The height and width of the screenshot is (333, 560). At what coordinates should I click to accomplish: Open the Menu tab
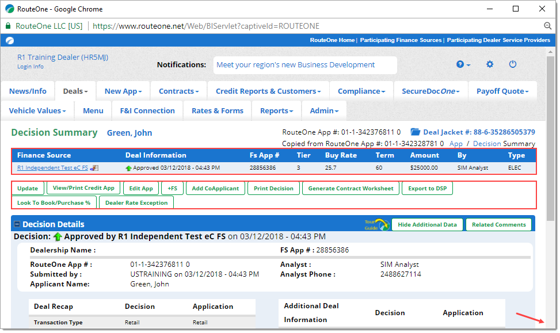point(93,111)
